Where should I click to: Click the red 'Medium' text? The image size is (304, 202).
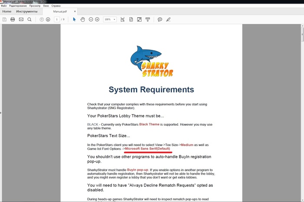187,145
